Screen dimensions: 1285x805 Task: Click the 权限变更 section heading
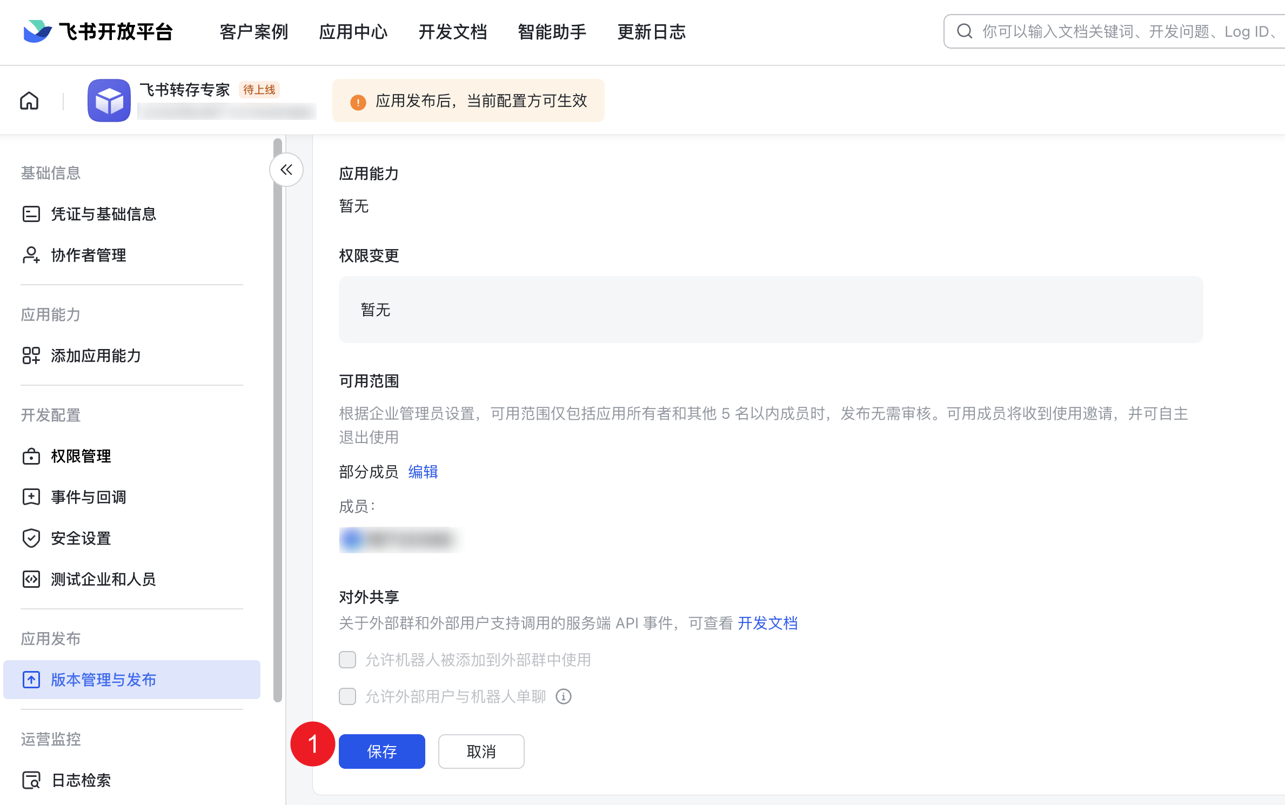click(369, 256)
